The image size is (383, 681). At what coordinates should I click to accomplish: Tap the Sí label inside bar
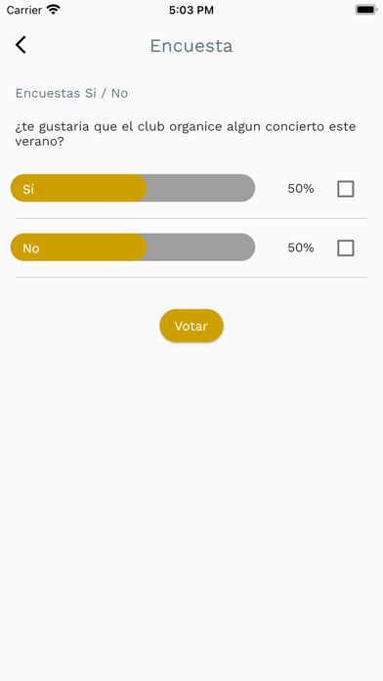pos(28,189)
